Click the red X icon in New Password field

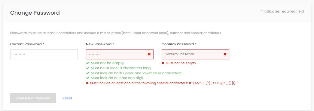149,54
